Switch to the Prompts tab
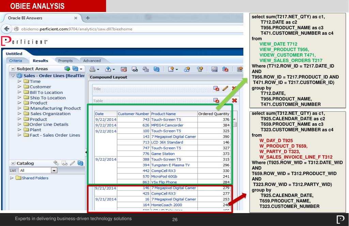The height and width of the screenshot is (226, 349). tap(65, 61)
